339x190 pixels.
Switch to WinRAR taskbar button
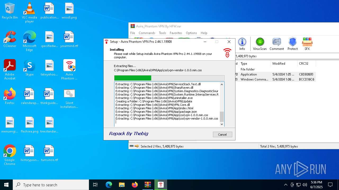(148, 185)
